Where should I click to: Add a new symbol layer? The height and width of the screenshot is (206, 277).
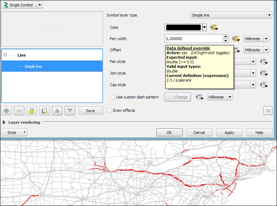(6, 111)
